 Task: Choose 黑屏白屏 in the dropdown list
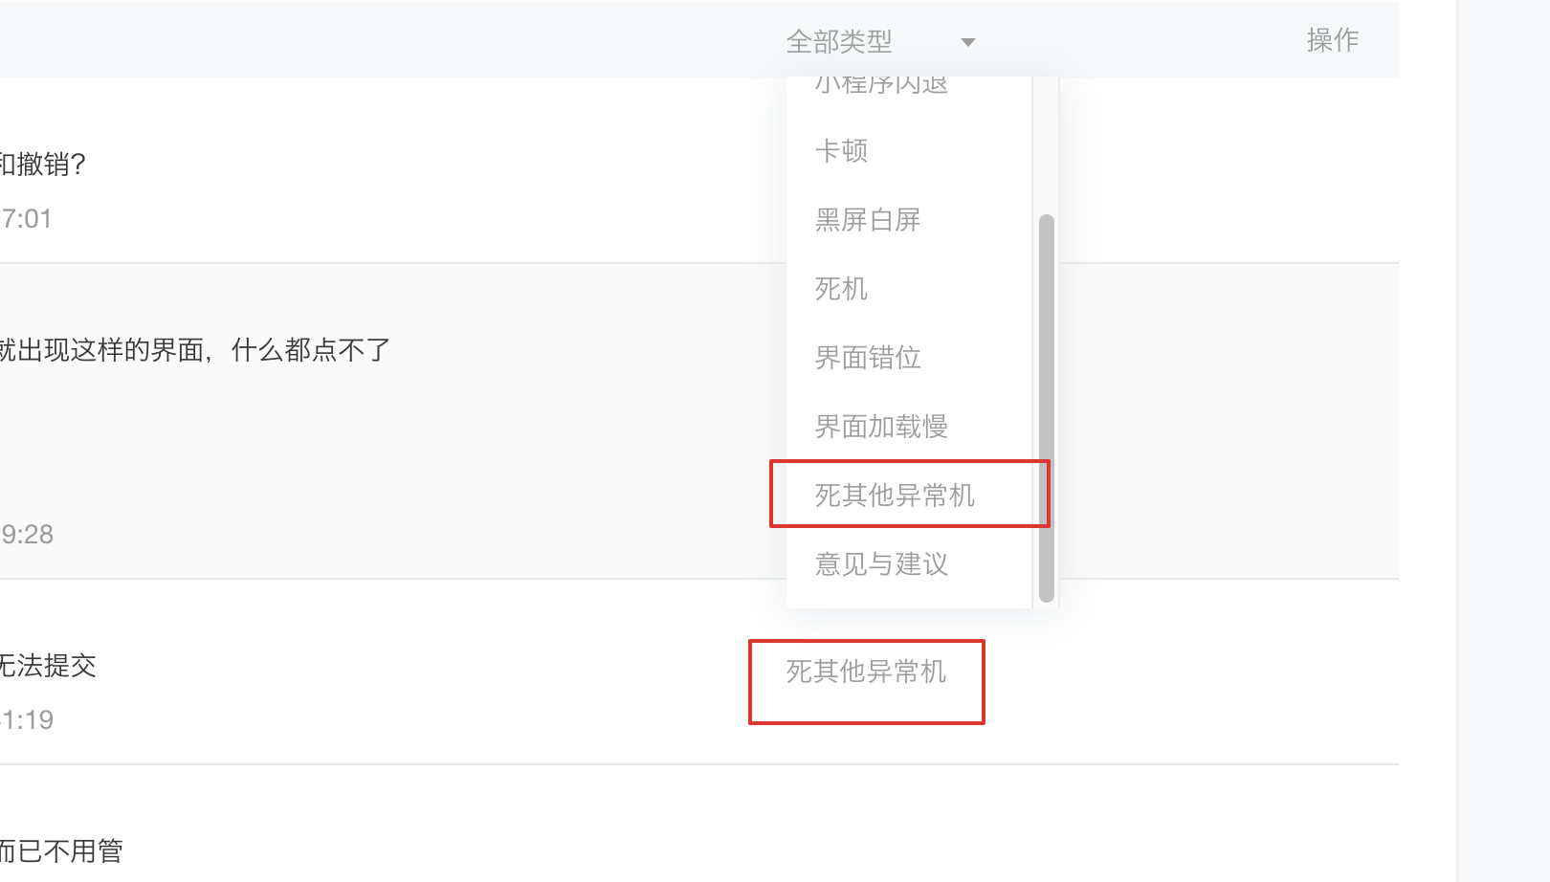(x=868, y=220)
